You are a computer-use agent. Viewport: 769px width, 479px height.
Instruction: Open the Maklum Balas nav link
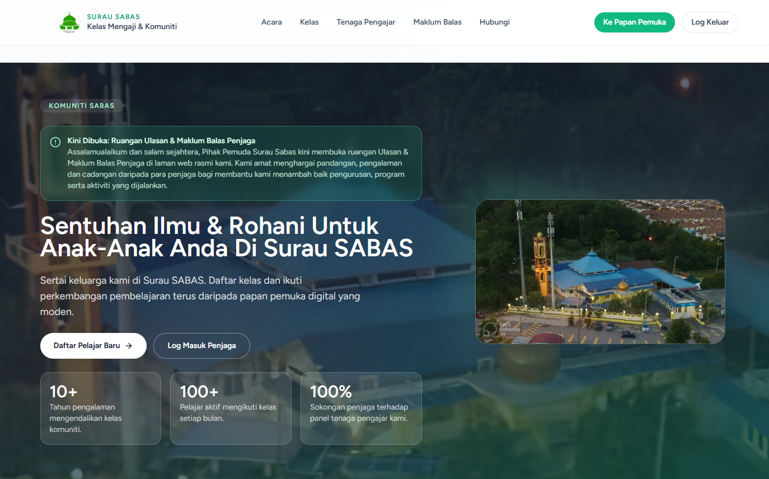pos(437,22)
